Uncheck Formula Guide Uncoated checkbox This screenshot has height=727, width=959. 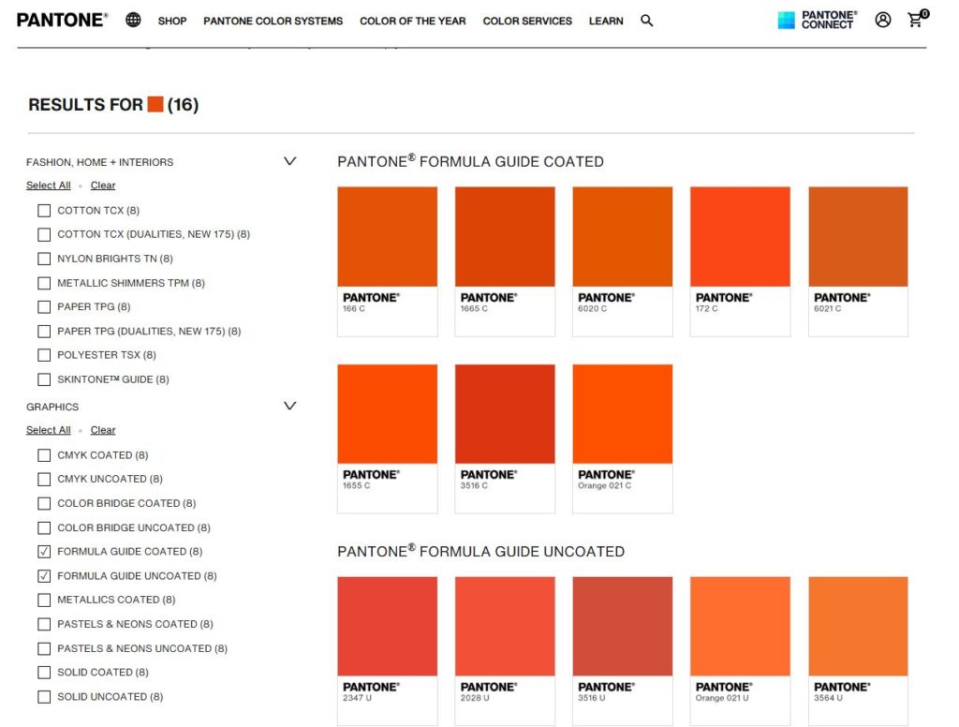point(44,576)
